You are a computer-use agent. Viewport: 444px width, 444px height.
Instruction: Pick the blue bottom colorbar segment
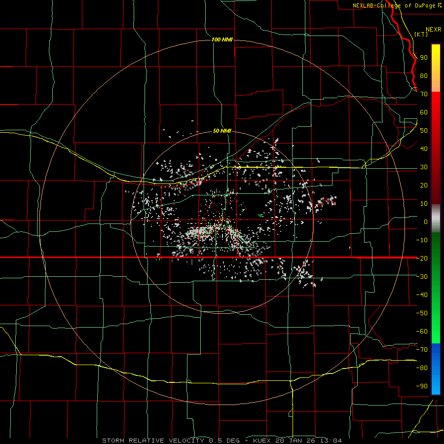436,369
